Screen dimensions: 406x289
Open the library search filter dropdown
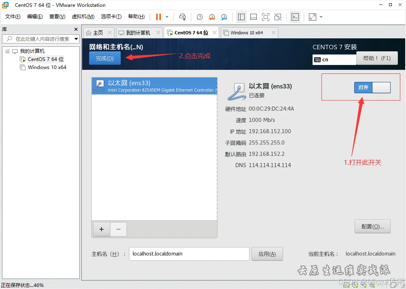76,39
